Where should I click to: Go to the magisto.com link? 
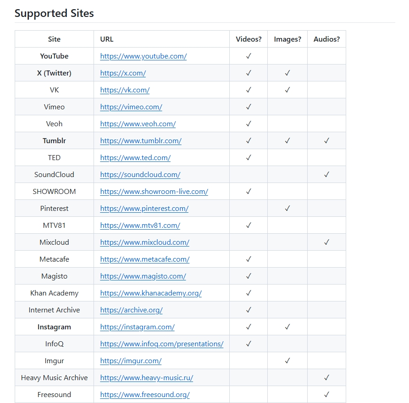[x=143, y=276]
